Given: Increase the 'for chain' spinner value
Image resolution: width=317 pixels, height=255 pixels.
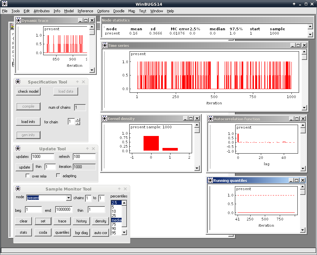Looking at the screenshot, I should click(78, 120).
